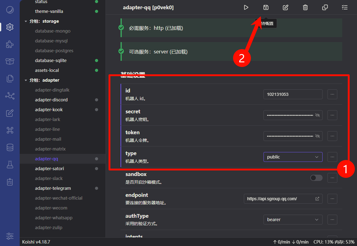
Task: Open the external link icon in endpoint field
Action: [317, 199]
